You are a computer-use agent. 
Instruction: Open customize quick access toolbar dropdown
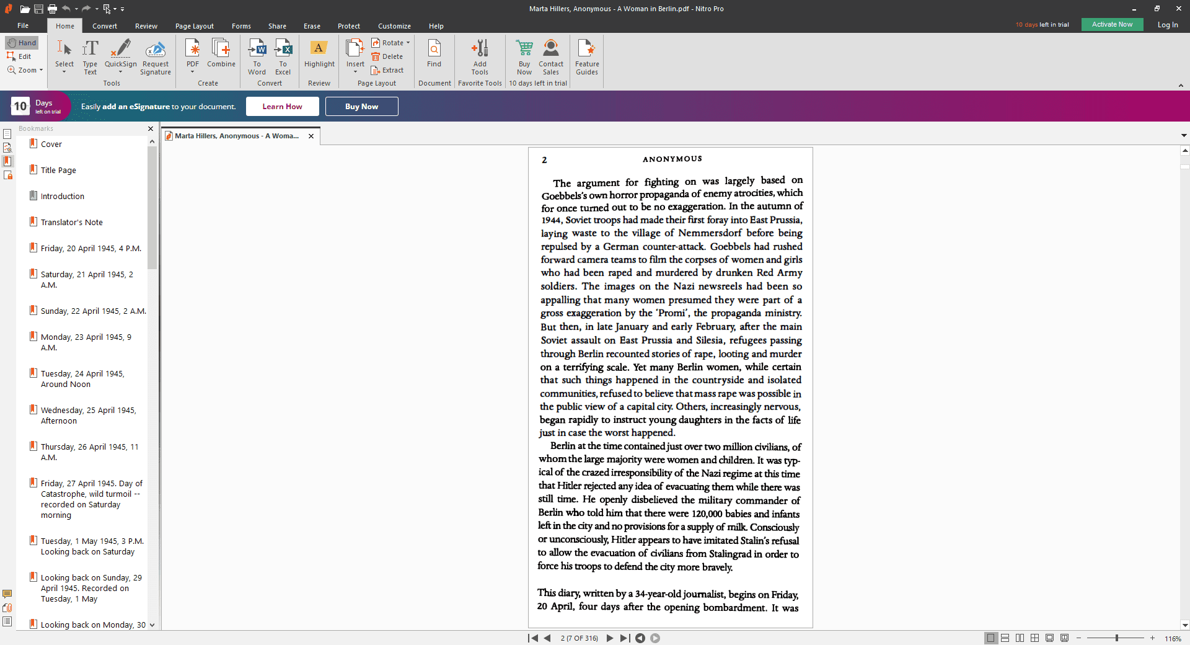point(122,9)
